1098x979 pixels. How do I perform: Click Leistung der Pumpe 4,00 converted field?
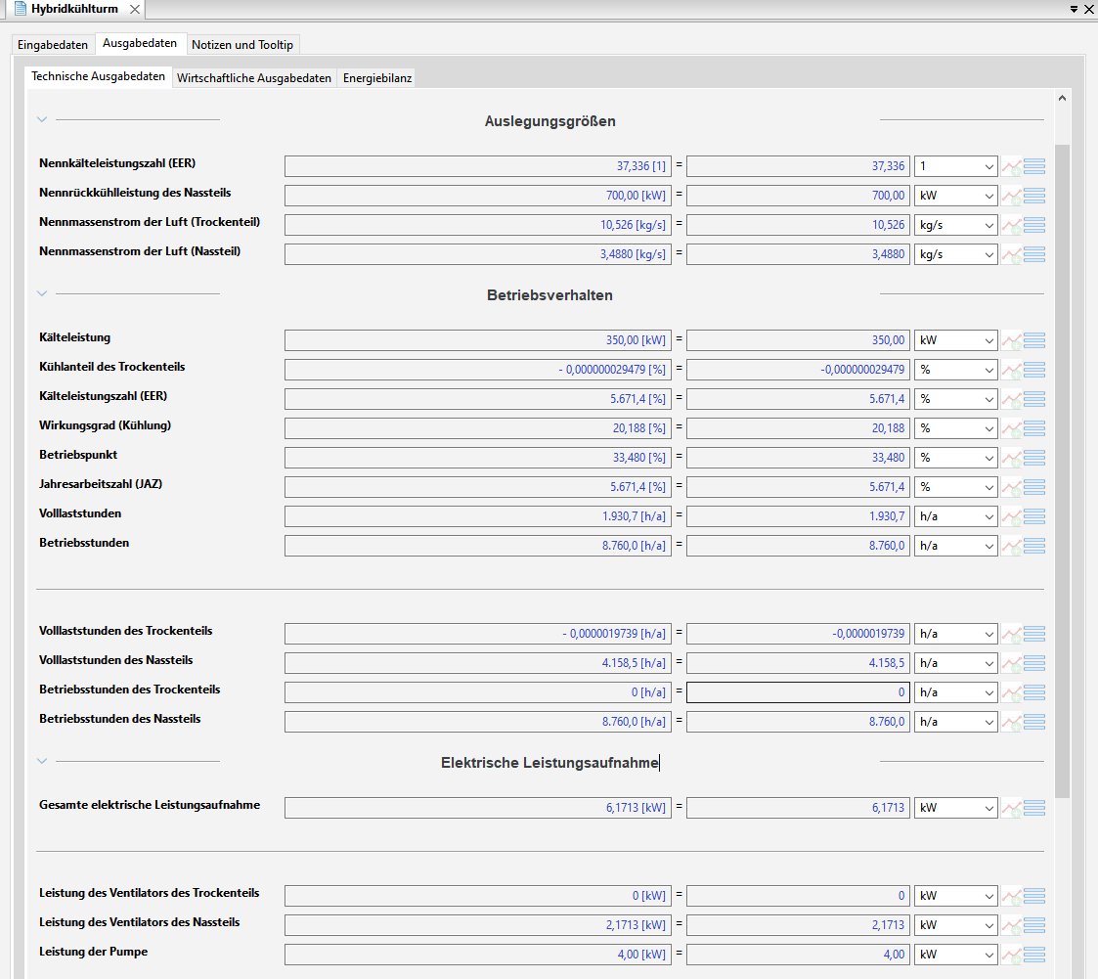pyautogui.click(x=798, y=955)
